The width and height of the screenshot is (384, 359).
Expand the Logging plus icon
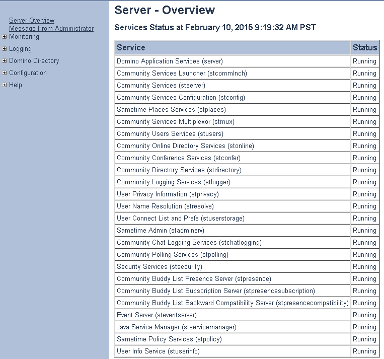(5, 49)
